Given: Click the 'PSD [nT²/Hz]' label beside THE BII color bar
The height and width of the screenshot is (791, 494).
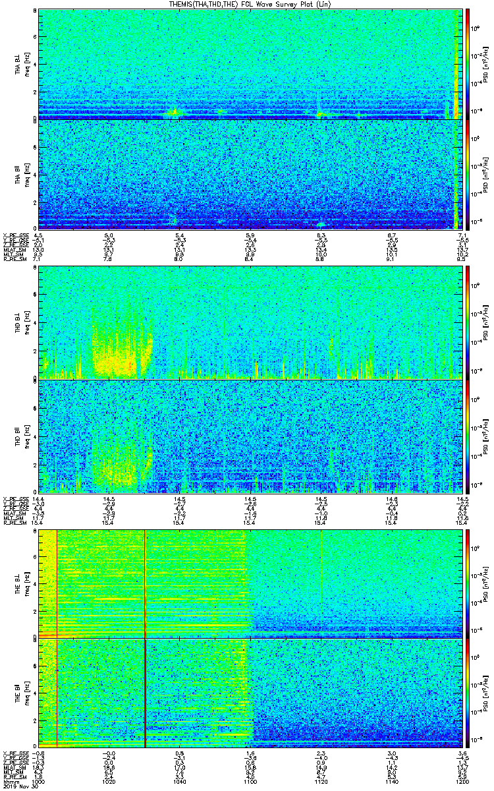Looking at the screenshot, I should [485, 693].
